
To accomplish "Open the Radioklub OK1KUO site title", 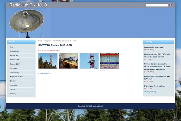I will coord(28,5).
